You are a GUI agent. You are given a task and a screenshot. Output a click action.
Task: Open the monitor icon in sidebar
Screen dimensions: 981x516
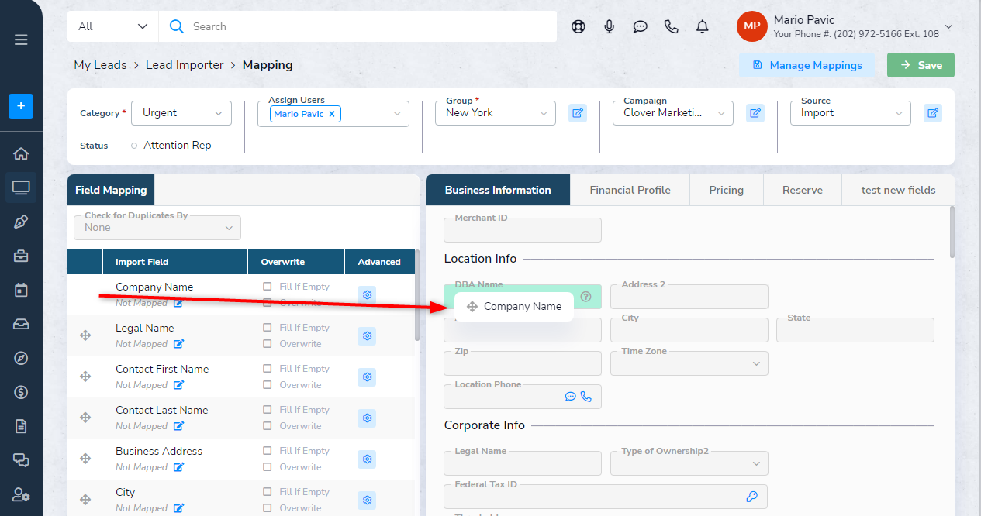point(21,187)
